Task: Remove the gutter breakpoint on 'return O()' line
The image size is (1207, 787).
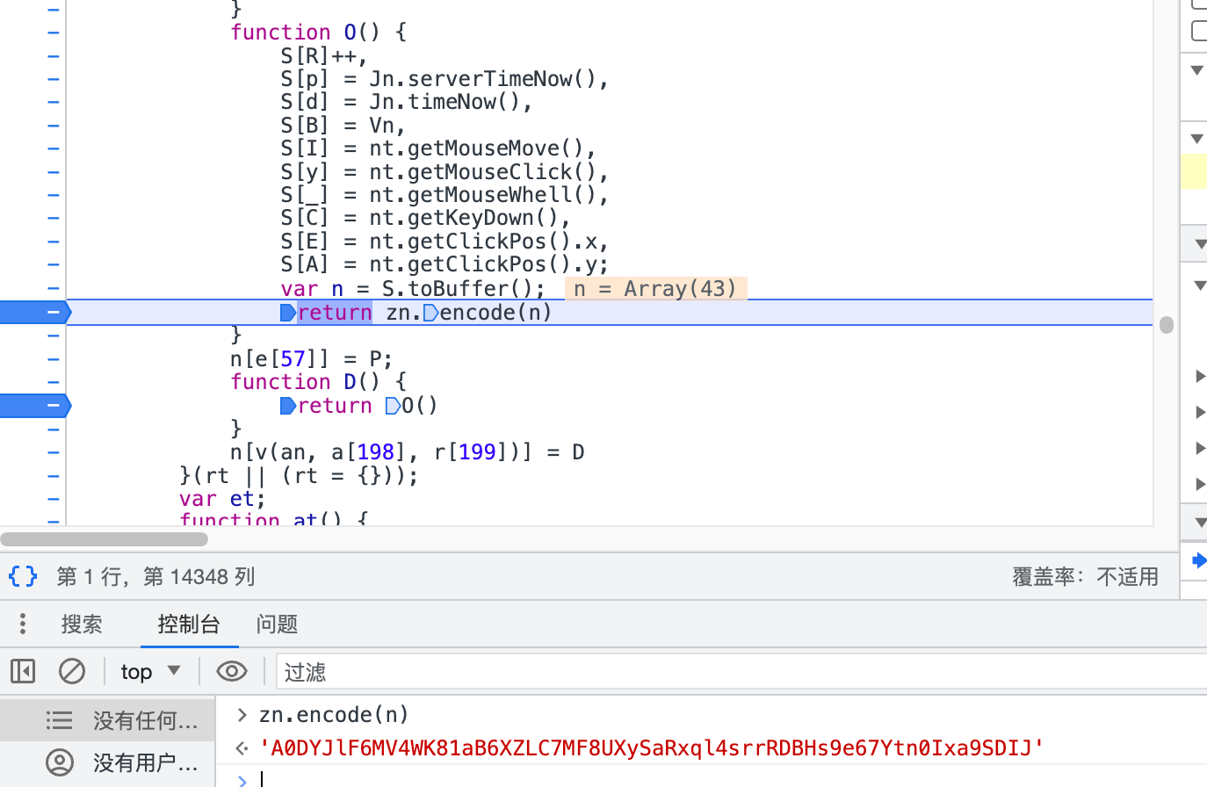Action: [x=35, y=405]
